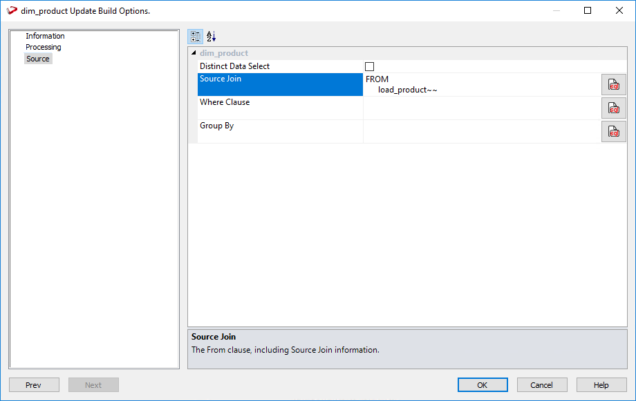The height and width of the screenshot is (401, 636).
Task: Enable the Distinct Data Select checkbox
Action: pos(369,67)
